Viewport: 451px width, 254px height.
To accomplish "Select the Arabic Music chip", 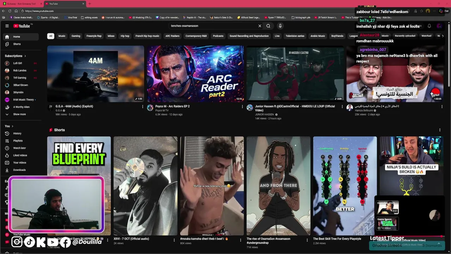I will tap(318, 36).
